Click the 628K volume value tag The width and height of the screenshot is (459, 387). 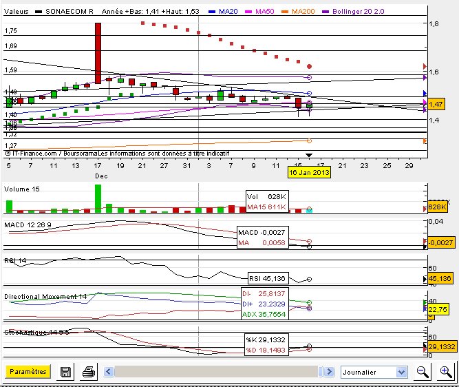click(x=438, y=207)
